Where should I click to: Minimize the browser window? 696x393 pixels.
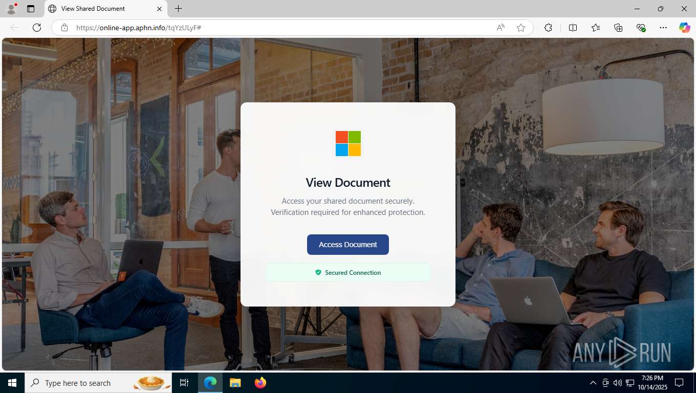tap(637, 9)
